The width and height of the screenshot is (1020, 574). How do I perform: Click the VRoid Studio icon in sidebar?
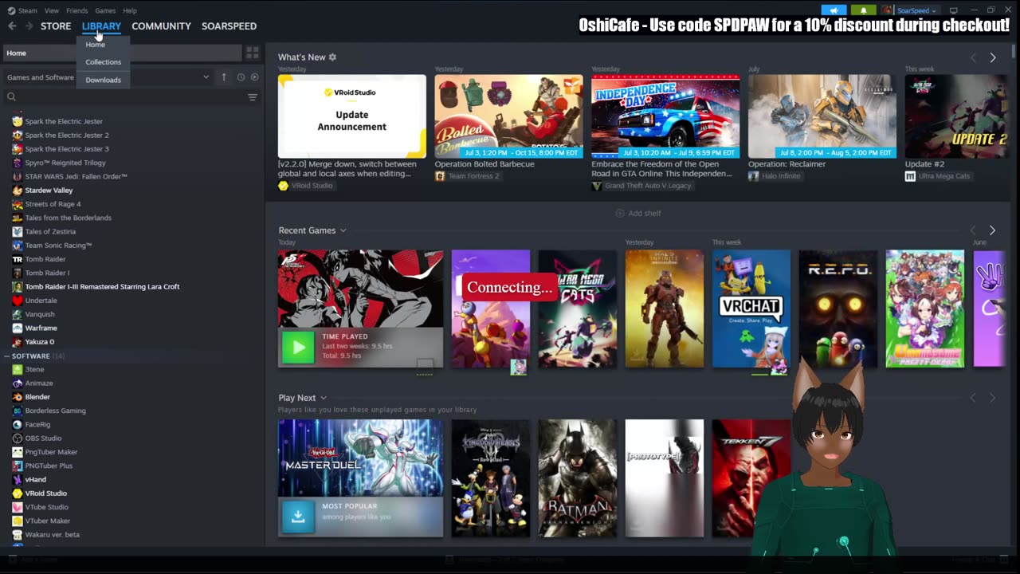[x=18, y=493]
